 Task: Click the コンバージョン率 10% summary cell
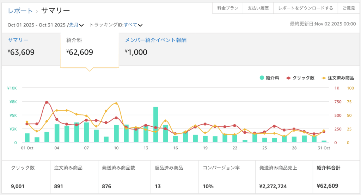pos(227,177)
